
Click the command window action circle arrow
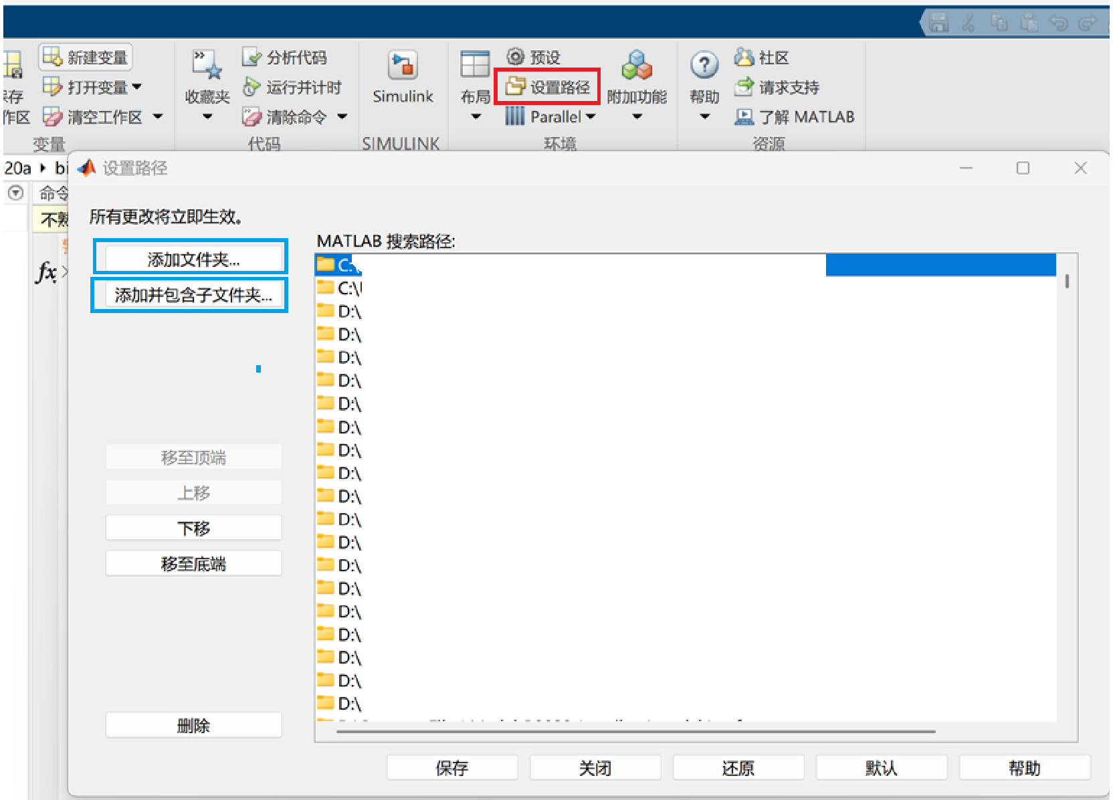pos(15,193)
